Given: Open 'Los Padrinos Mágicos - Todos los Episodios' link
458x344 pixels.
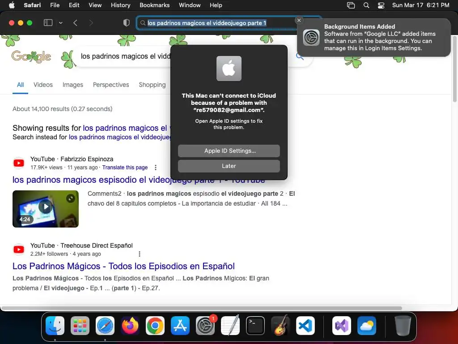Looking at the screenshot, I should [123, 266].
